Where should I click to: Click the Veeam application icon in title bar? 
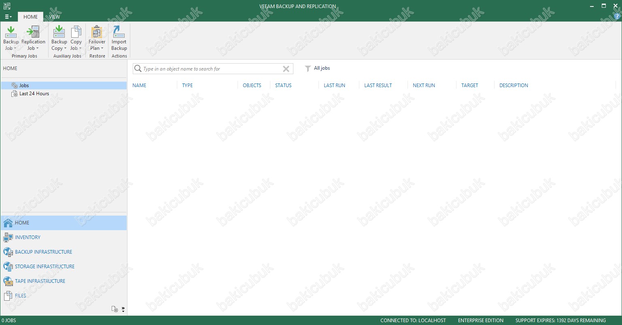pos(6,6)
